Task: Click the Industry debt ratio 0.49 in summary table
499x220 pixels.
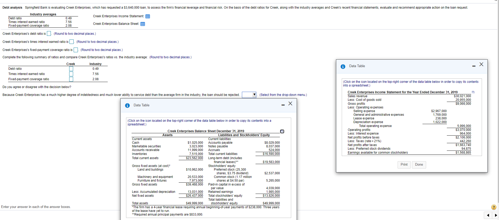Action: [x=95, y=69]
